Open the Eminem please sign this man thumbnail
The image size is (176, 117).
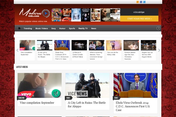coord(131,45)
